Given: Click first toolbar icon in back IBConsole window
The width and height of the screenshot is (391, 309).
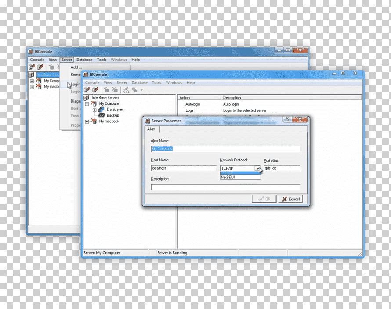Looking at the screenshot, I should click(32, 67).
